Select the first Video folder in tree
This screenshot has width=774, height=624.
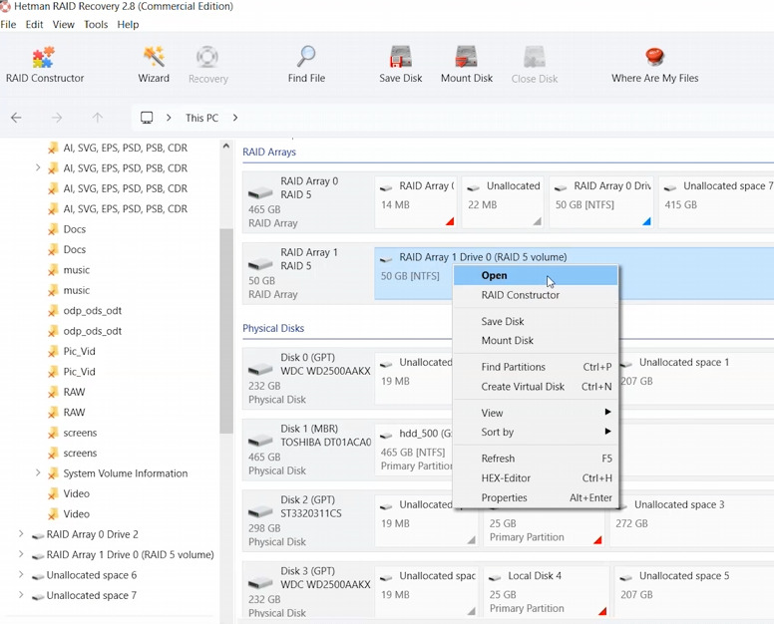77,493
